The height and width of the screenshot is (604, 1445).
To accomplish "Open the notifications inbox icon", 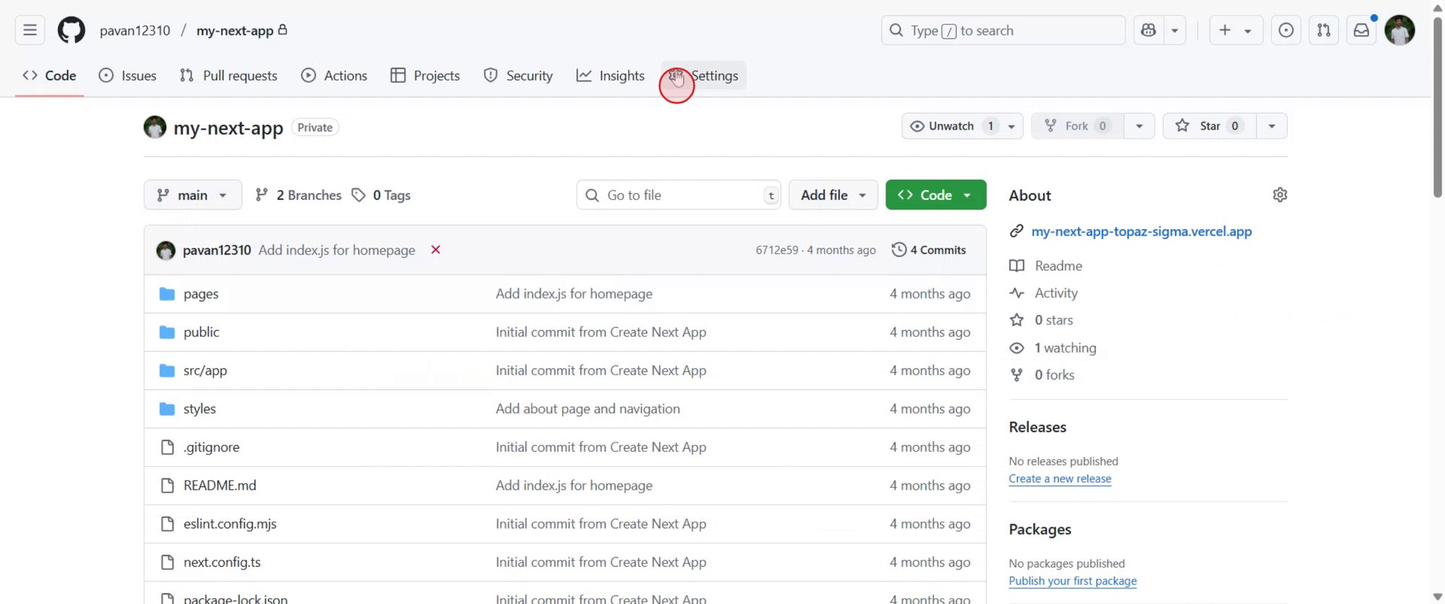I will pyautogui.click(x=1362, y=30).
